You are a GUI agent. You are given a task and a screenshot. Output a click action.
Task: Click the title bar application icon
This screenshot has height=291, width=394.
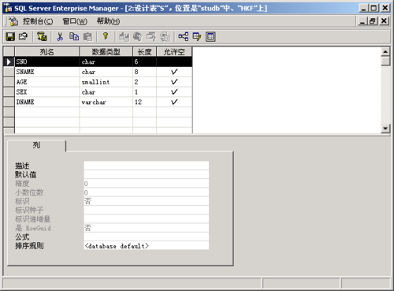(x=8, y=8)
